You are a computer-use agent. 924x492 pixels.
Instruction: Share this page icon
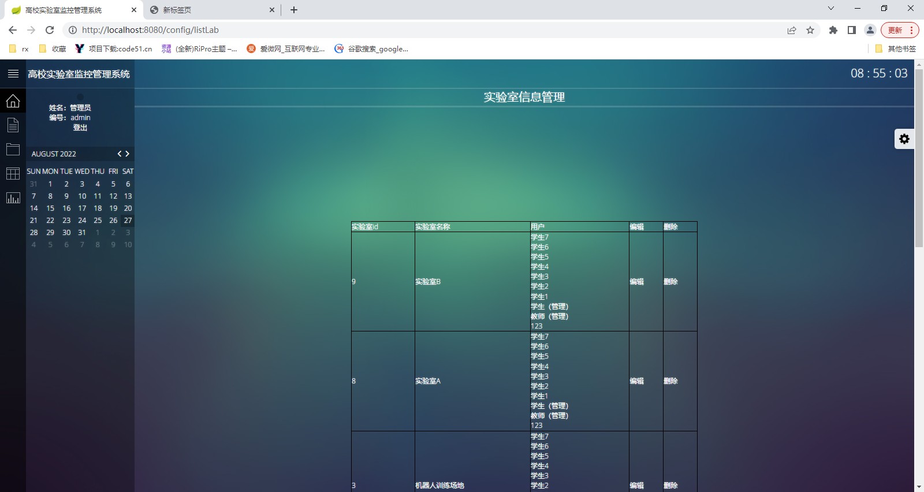[792, 30]
